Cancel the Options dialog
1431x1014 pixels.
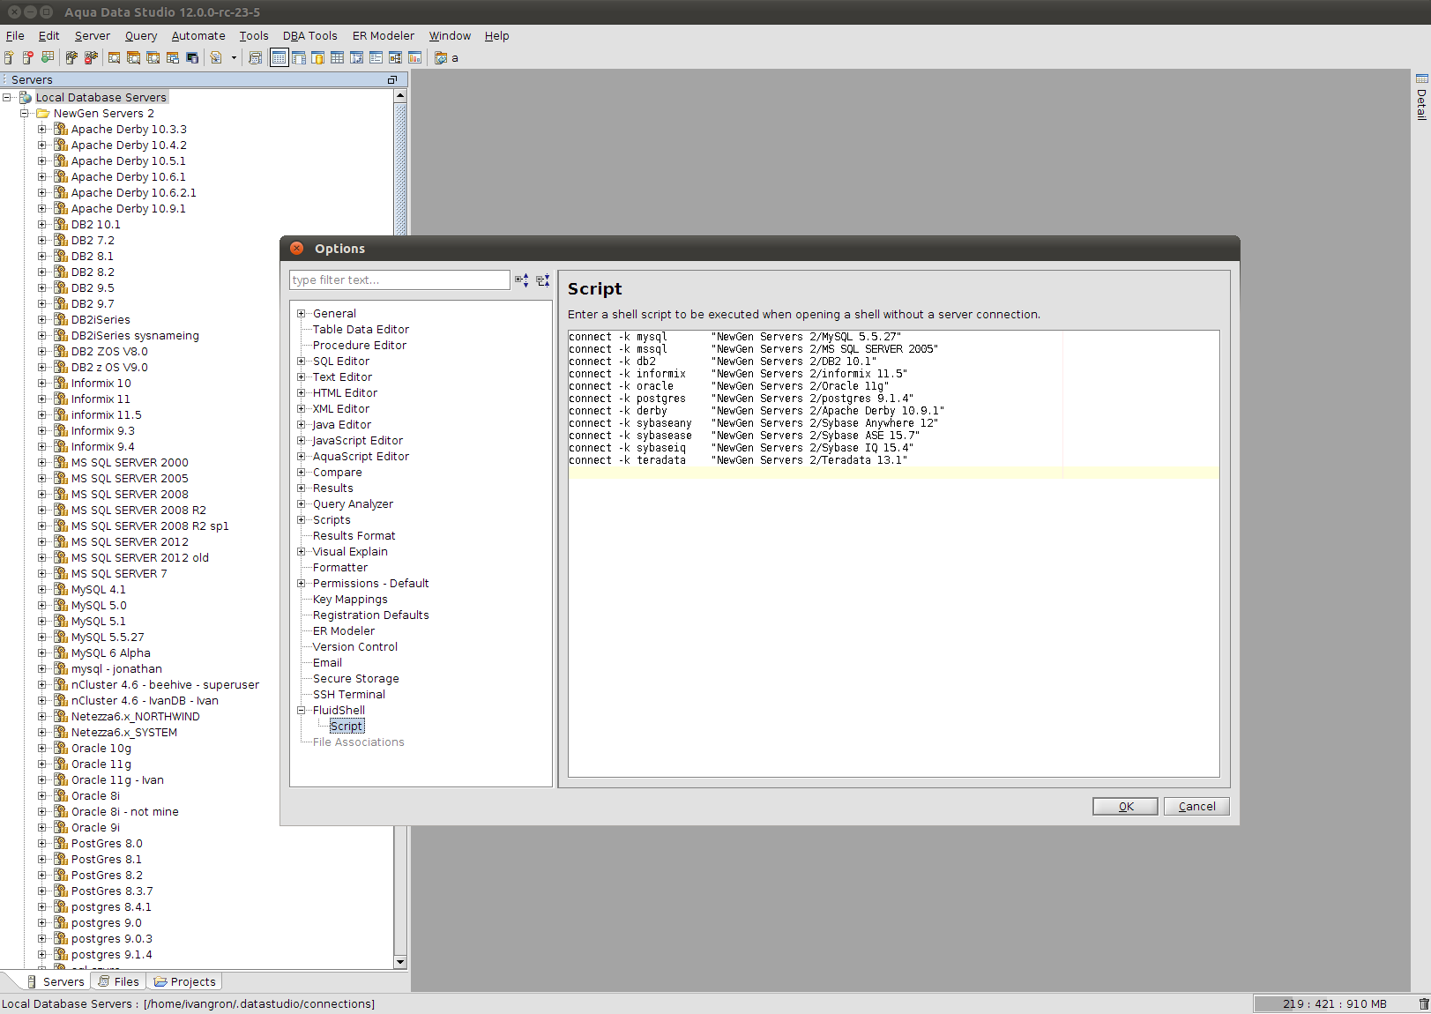pos(1196,806)
